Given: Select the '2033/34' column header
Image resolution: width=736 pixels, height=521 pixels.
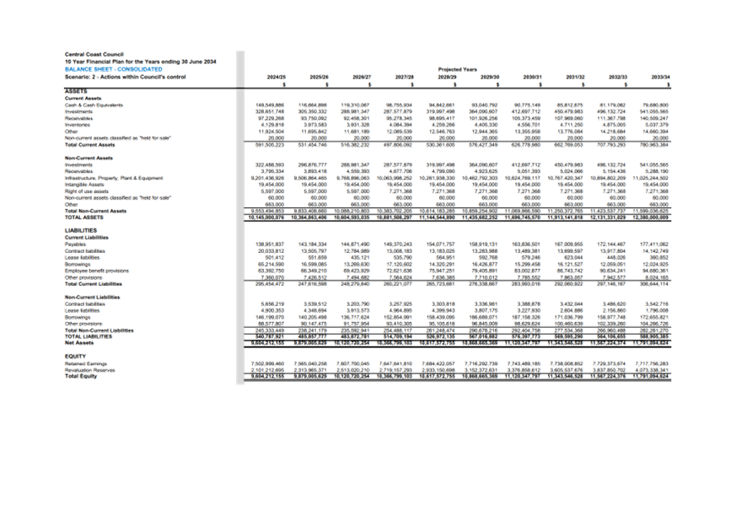Looking at the screenshot, I should tap(660, 77).
